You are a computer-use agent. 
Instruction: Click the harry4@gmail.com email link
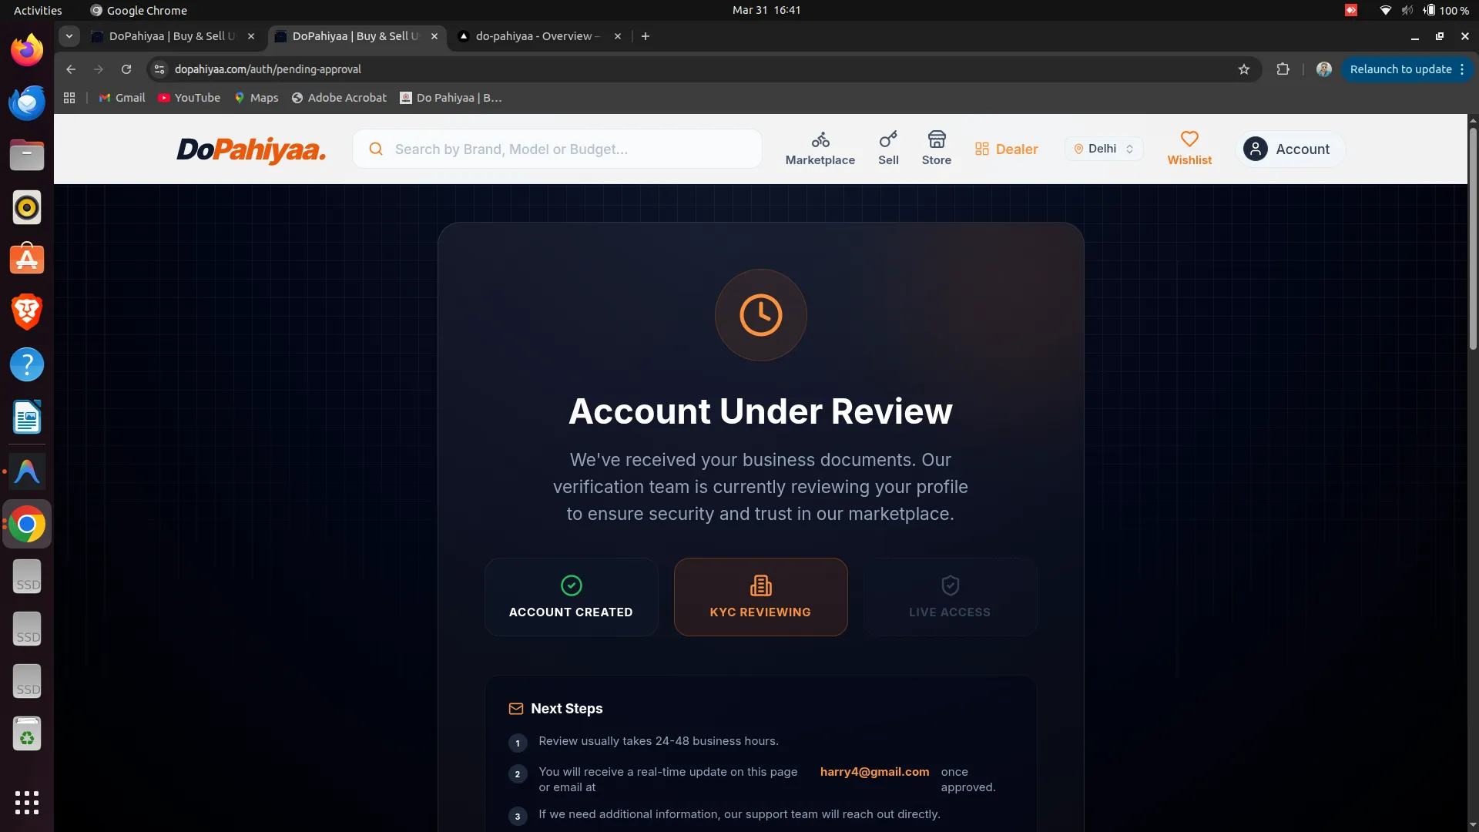[874, 772]
